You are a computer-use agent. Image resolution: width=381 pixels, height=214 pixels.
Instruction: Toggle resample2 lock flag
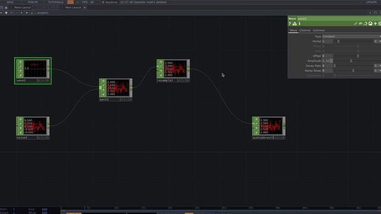pos(161,71)
